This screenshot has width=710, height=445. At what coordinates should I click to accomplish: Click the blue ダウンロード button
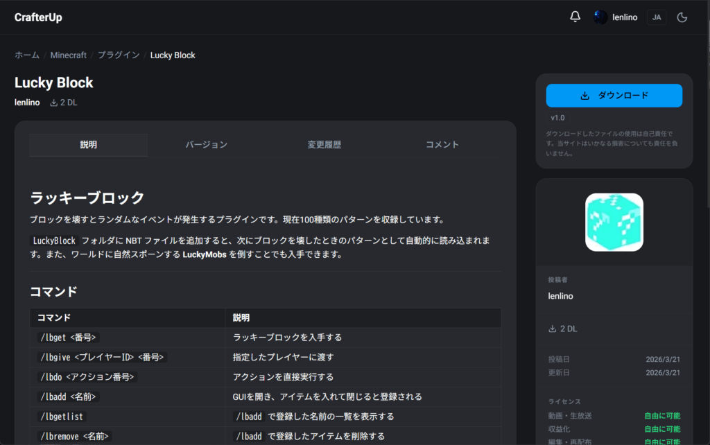click(x=614, y=96)
